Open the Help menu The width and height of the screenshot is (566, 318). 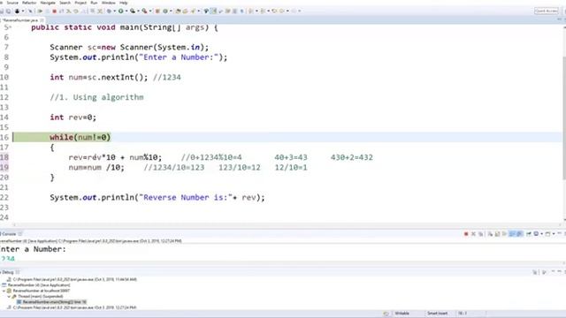tap(124, 3)
